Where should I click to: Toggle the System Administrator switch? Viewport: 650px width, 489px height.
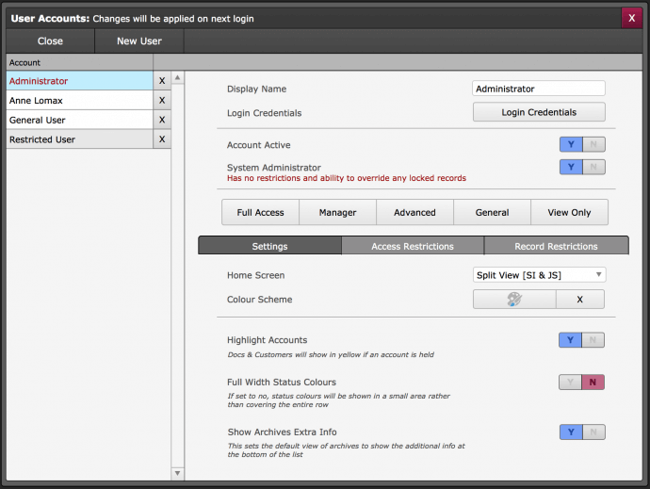581,167
